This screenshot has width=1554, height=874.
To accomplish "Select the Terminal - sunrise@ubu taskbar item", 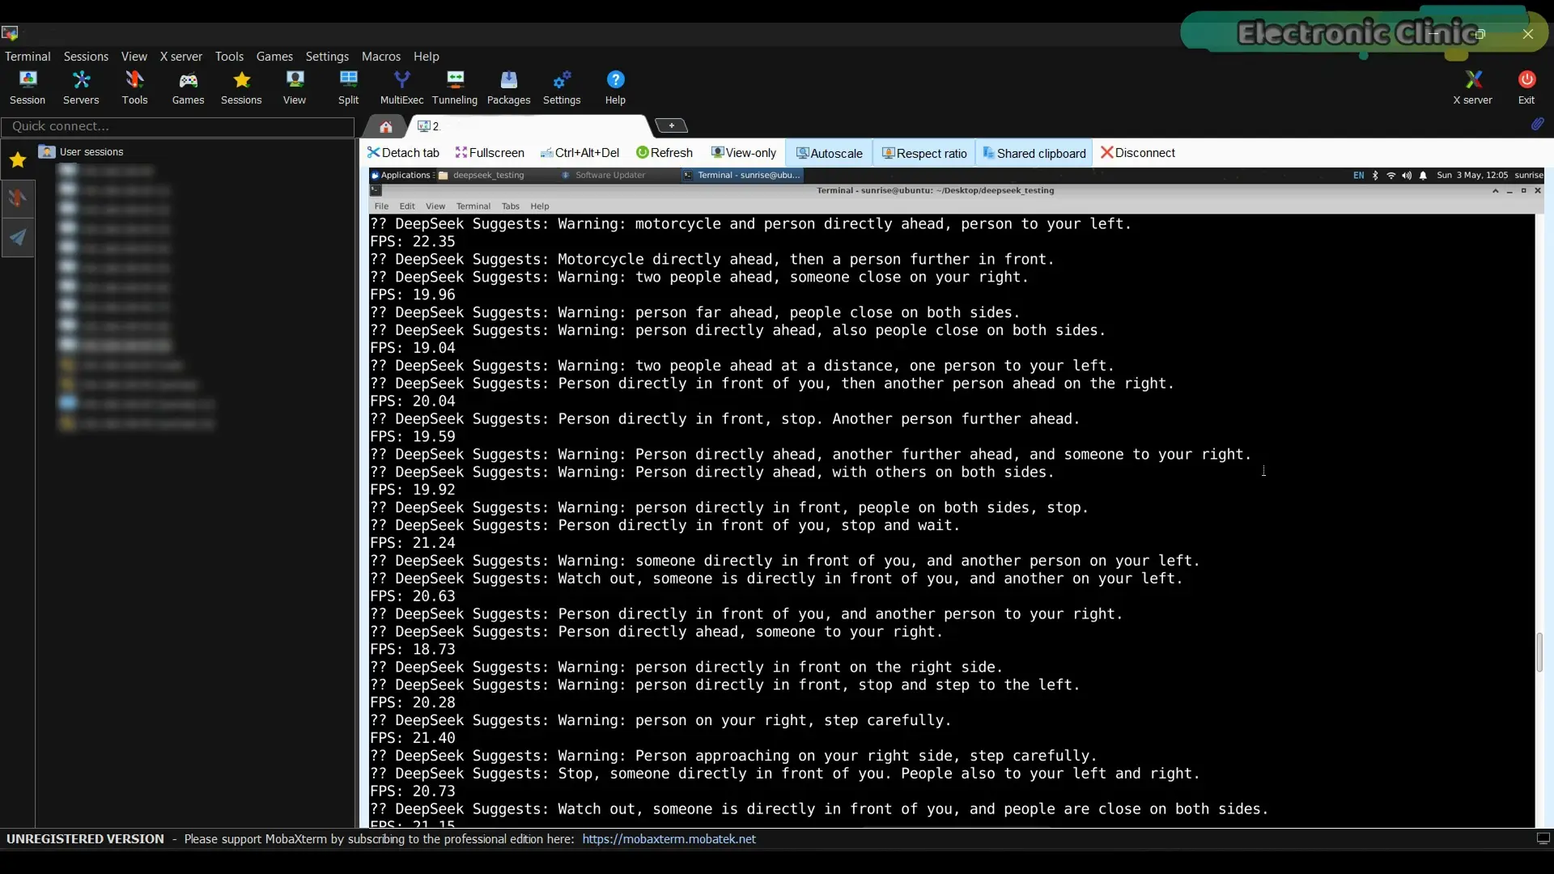I will tap(743, 176).
